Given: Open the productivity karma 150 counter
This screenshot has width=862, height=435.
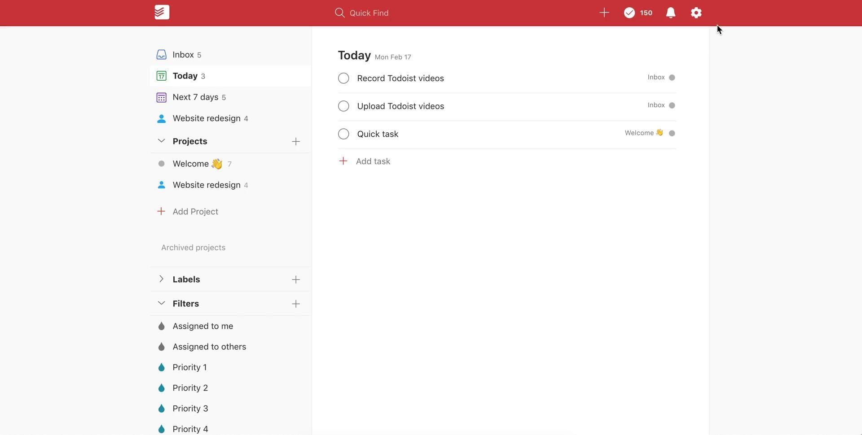Looking at the screenshot, I should point(638,13).
